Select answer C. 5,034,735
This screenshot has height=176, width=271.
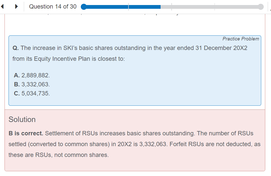[32, 93]
